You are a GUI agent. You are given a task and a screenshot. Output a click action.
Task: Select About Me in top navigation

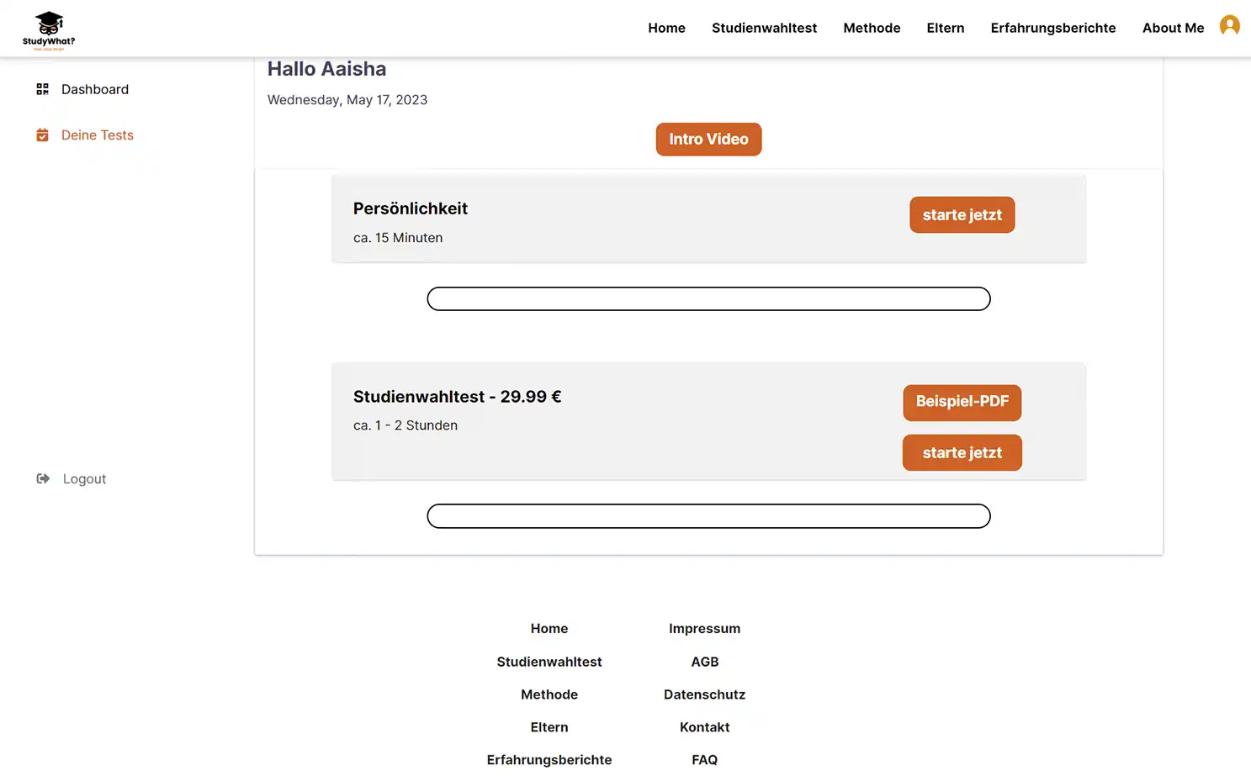1172,28
